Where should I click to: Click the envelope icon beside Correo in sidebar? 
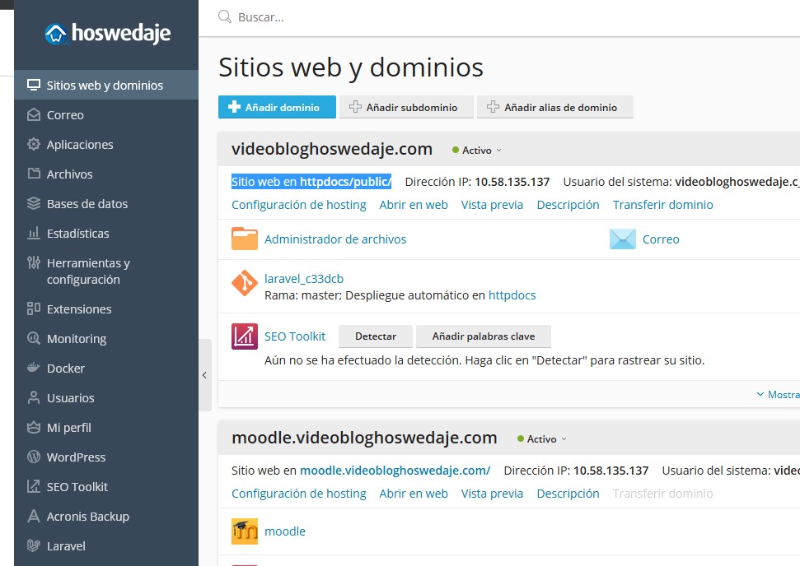point(34,114)
